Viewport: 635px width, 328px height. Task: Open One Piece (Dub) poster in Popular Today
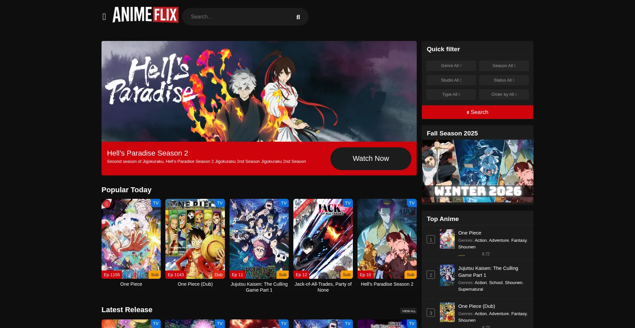coord(195,239)
